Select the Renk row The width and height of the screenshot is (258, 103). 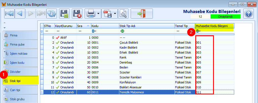click(137, 57)
